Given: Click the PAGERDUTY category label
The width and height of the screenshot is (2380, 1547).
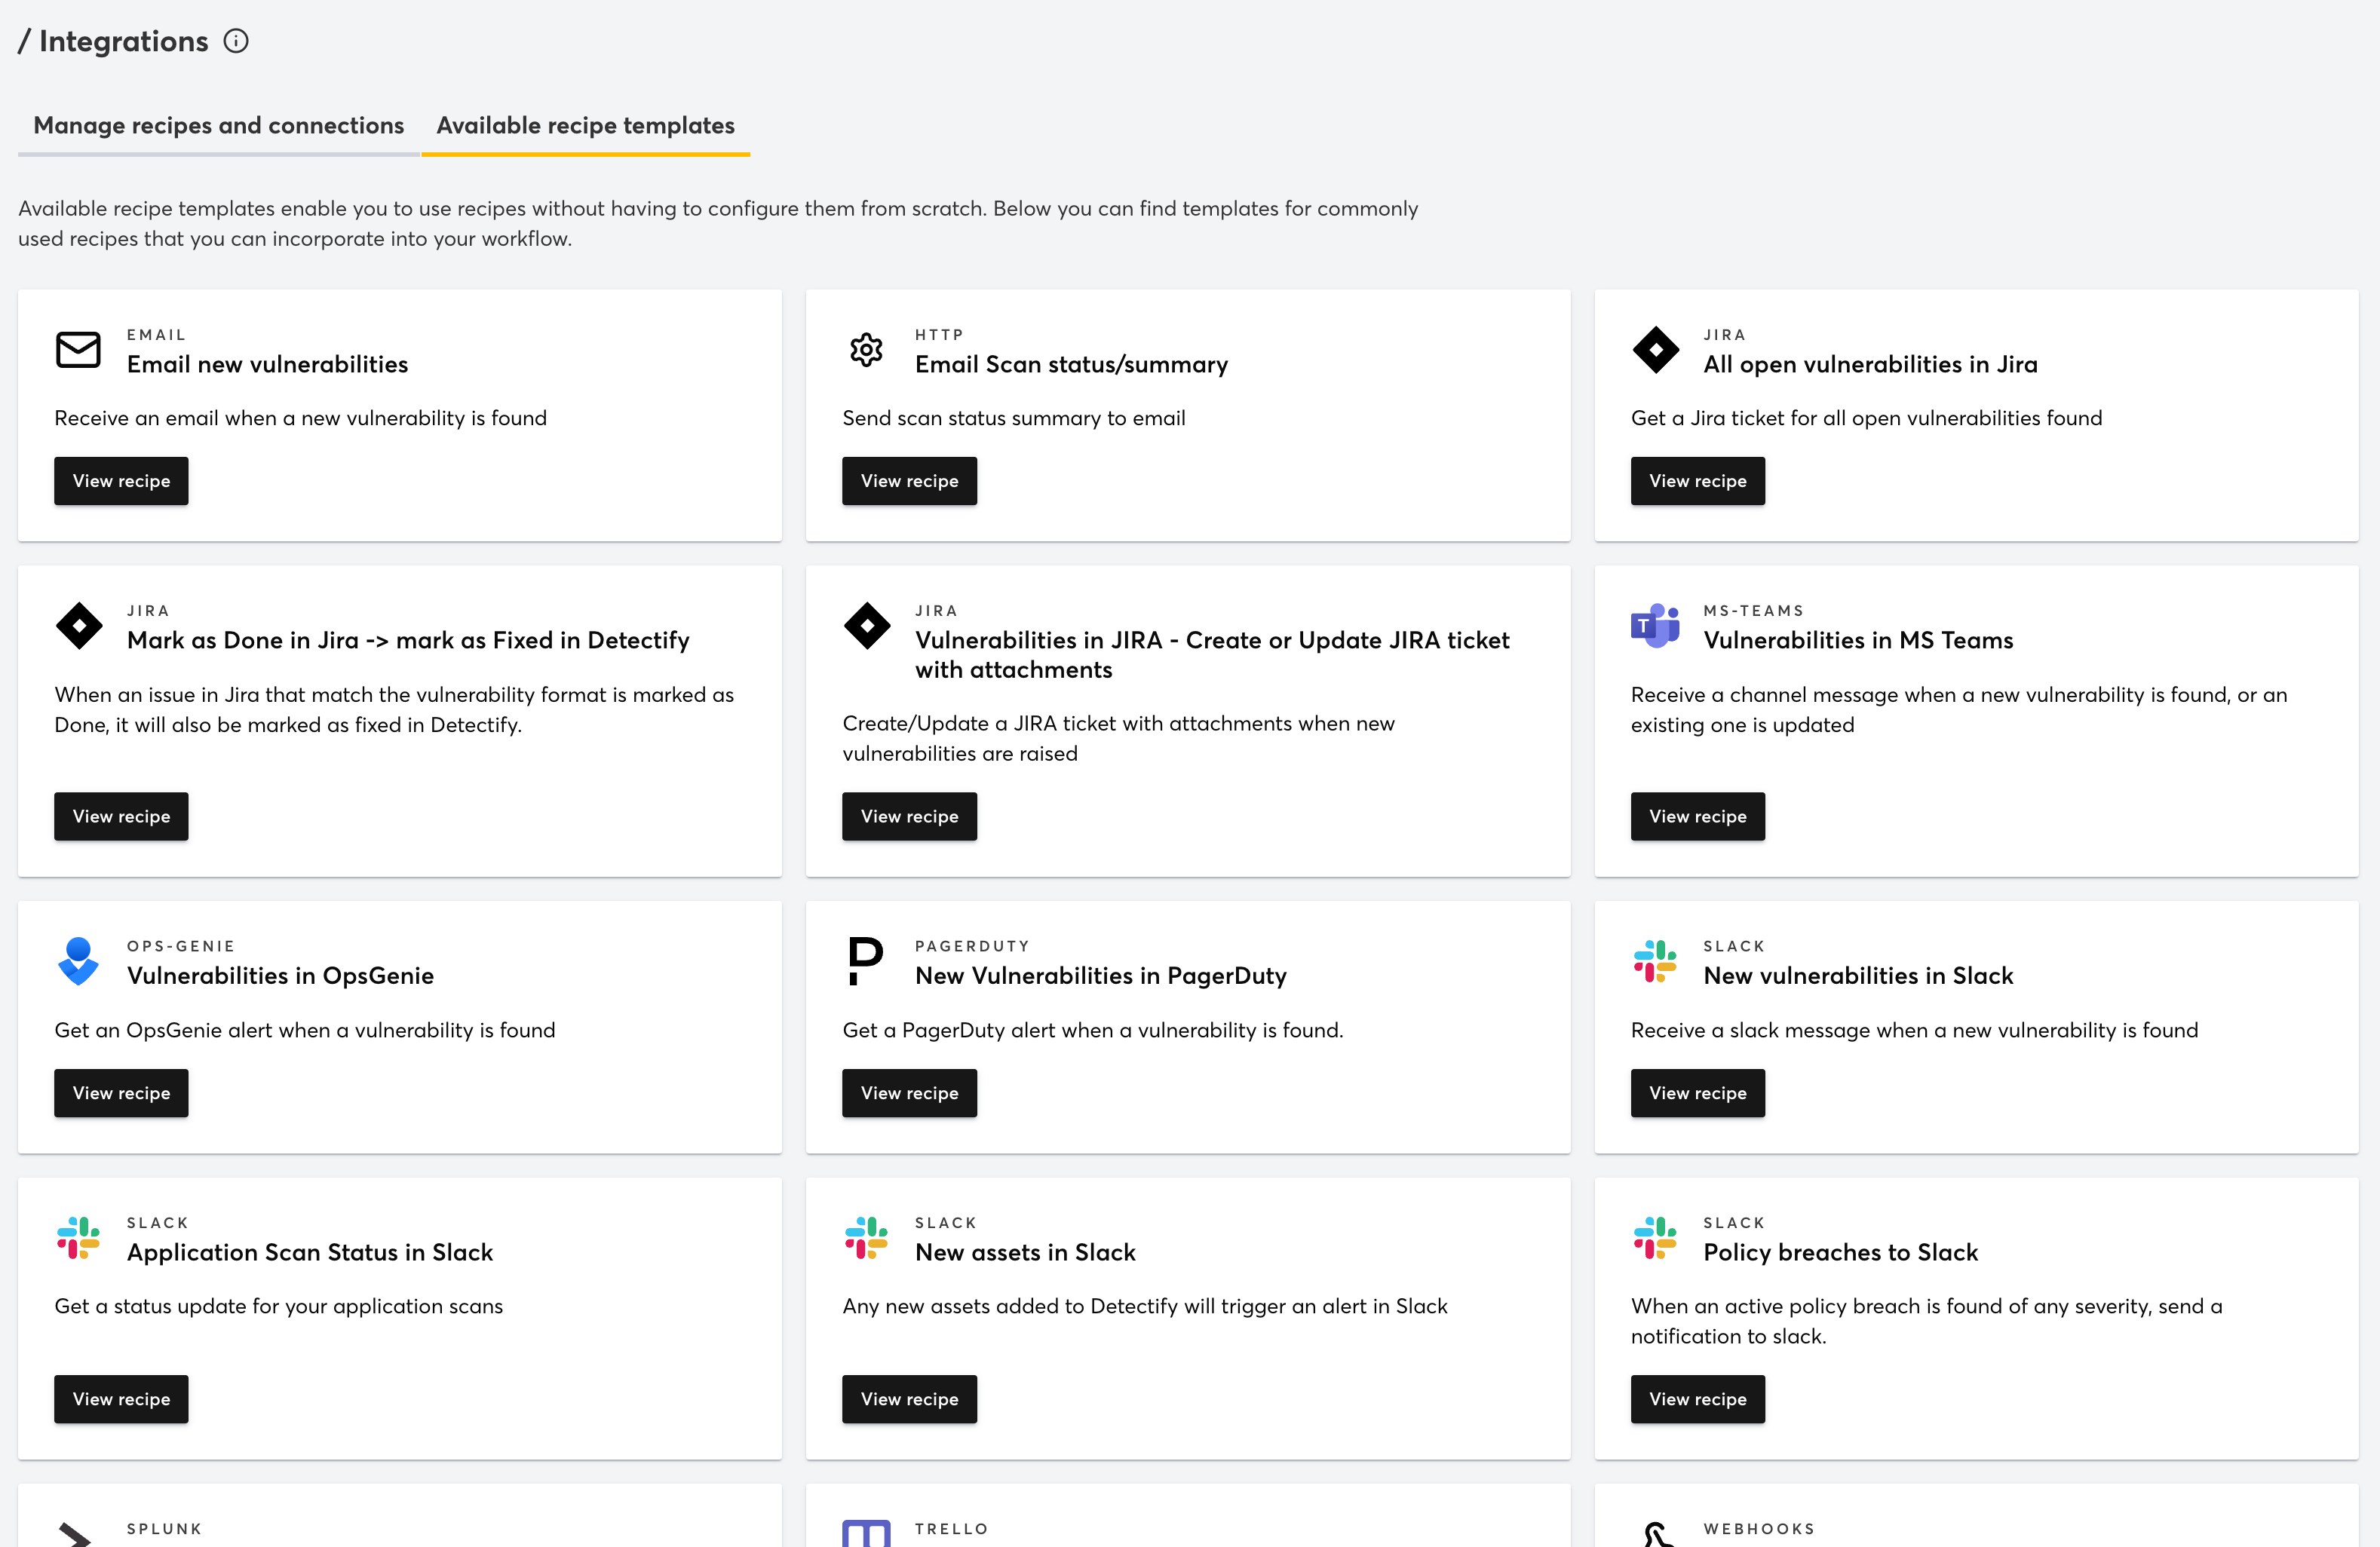Looking at the screenshot, I should click(972, 946).
